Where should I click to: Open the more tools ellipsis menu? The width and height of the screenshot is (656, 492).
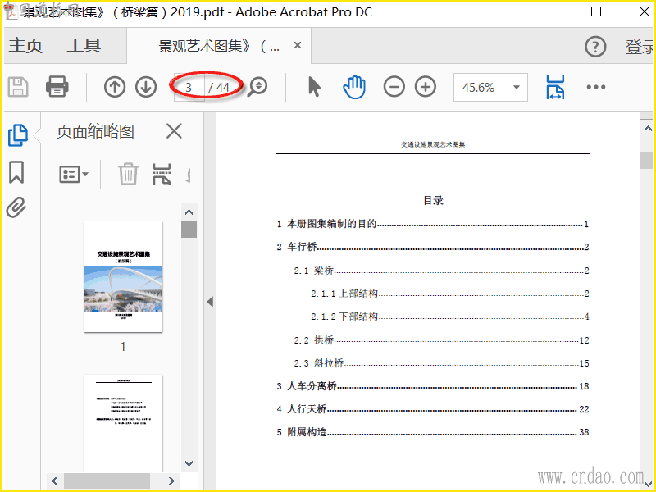pos(596,87)
